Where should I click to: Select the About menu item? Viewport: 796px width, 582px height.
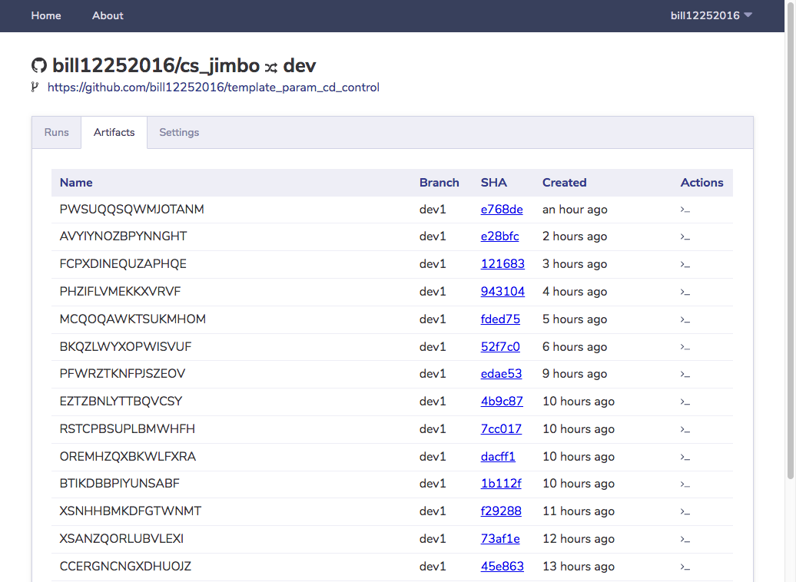[x=107, y=15]
